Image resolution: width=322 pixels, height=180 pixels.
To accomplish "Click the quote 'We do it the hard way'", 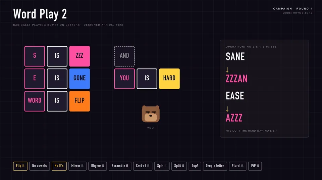I will point(251,131).
